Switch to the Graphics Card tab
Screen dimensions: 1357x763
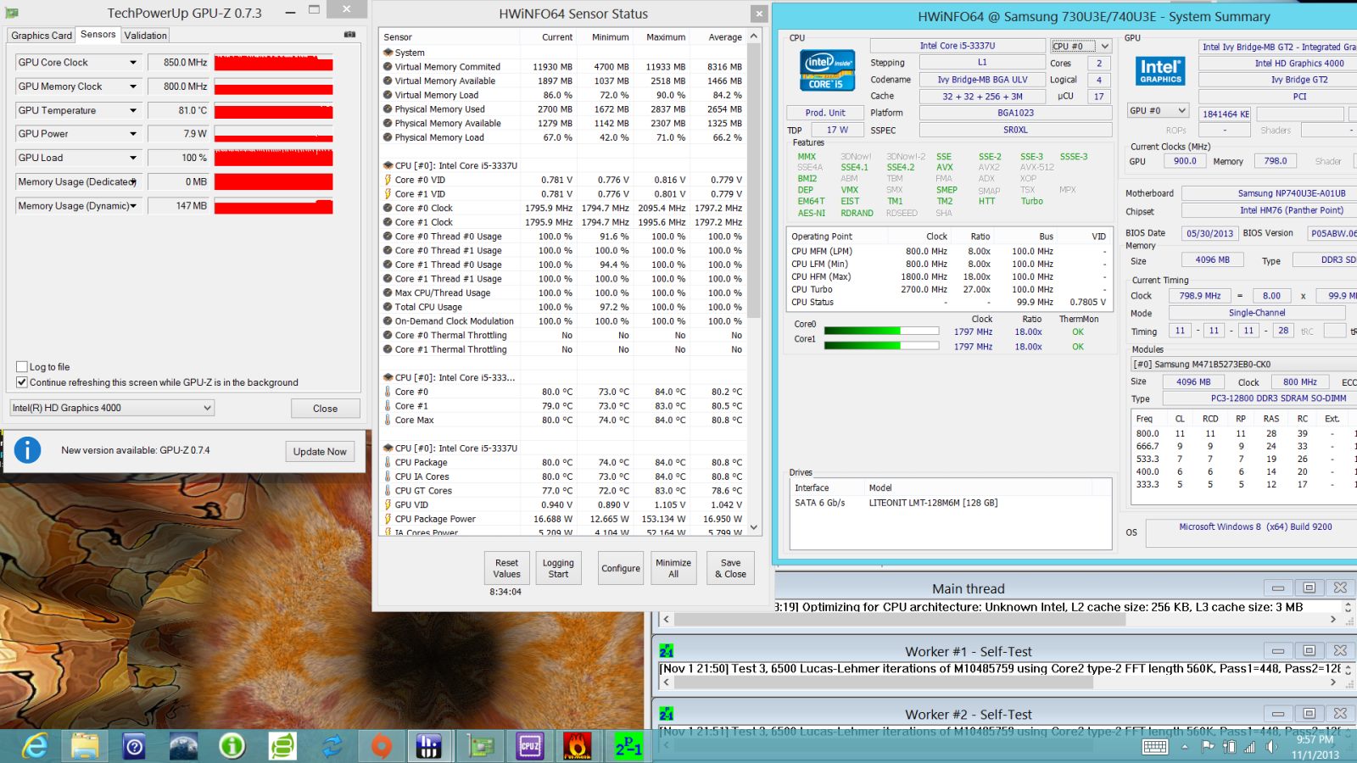pos(42,36)
